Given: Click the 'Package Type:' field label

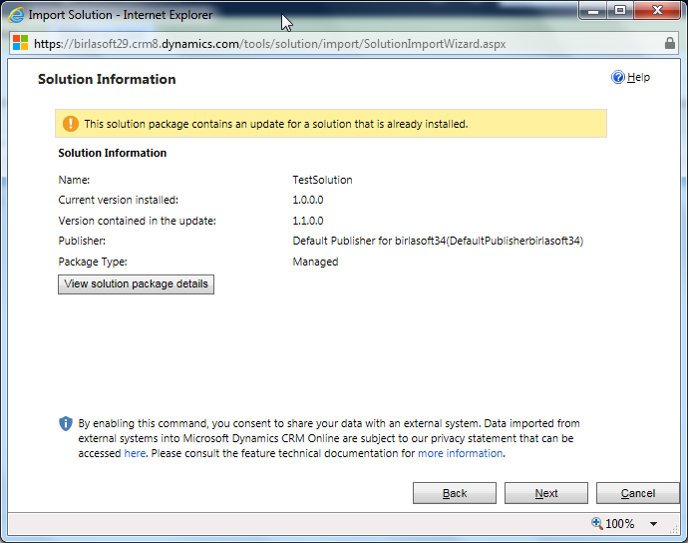Looking at the screenshot, I should [x=93, y=262].
